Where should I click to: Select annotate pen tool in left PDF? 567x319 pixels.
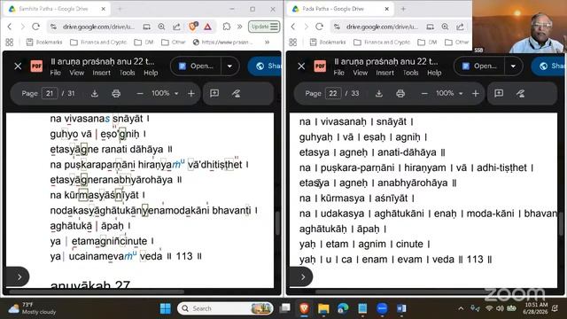click(x=237, y=94)
